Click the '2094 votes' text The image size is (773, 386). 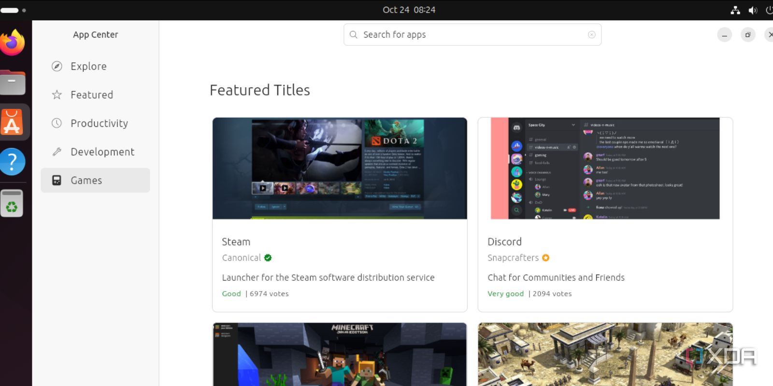552,293
